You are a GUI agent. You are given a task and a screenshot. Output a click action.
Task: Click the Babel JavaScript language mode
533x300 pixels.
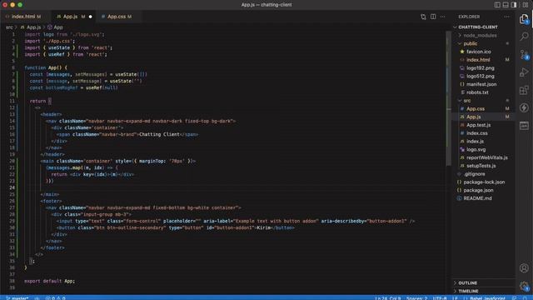tap(487, 298)
